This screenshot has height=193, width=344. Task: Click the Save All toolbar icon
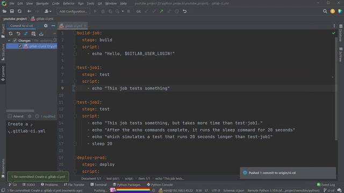tap(12, 11)
